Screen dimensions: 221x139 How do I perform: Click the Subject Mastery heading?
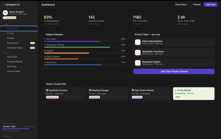click(54, 34)
